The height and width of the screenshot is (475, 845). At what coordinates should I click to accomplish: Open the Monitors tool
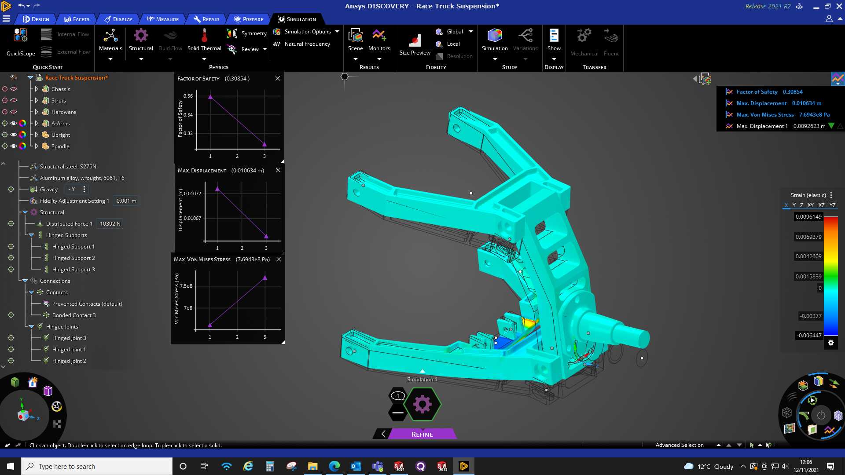coord(379,40)
